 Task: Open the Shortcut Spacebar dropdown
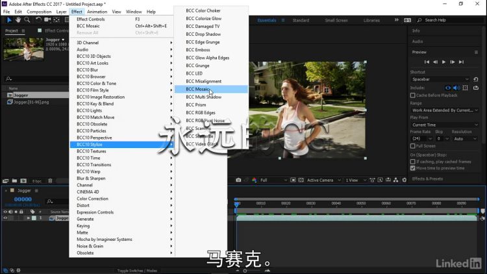[440, 79]
